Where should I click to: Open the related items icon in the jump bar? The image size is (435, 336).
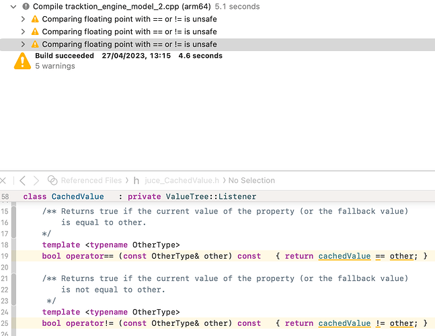tap(52, 181)
